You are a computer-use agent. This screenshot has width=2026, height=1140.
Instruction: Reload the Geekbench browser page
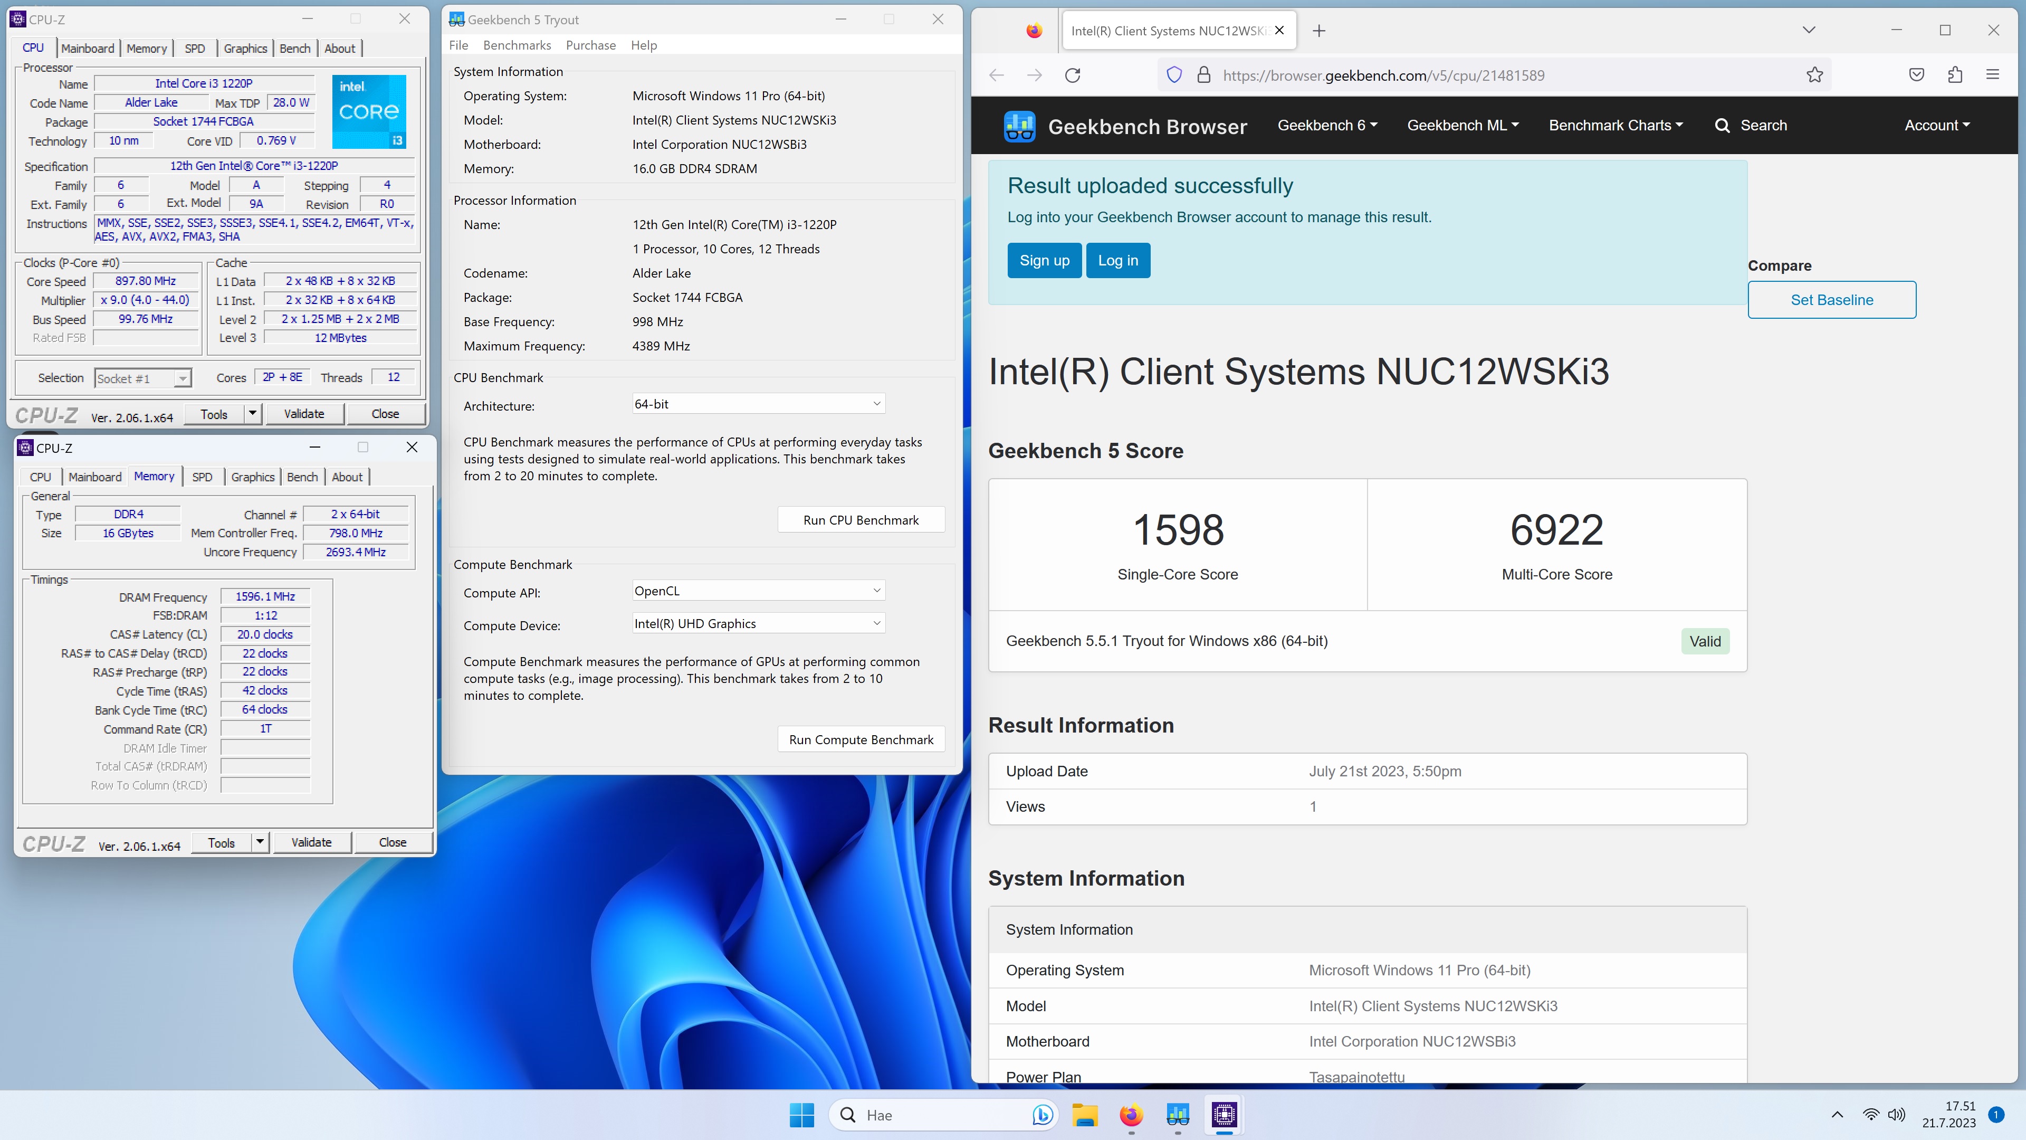[1073, 75]
